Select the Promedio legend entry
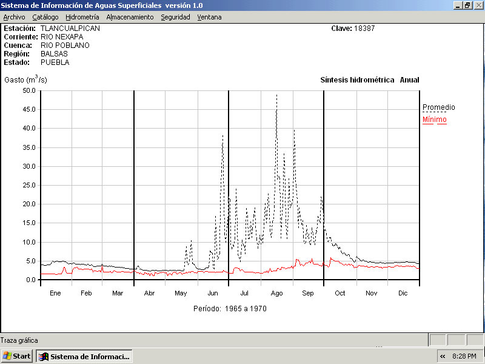 pos(438,107)
